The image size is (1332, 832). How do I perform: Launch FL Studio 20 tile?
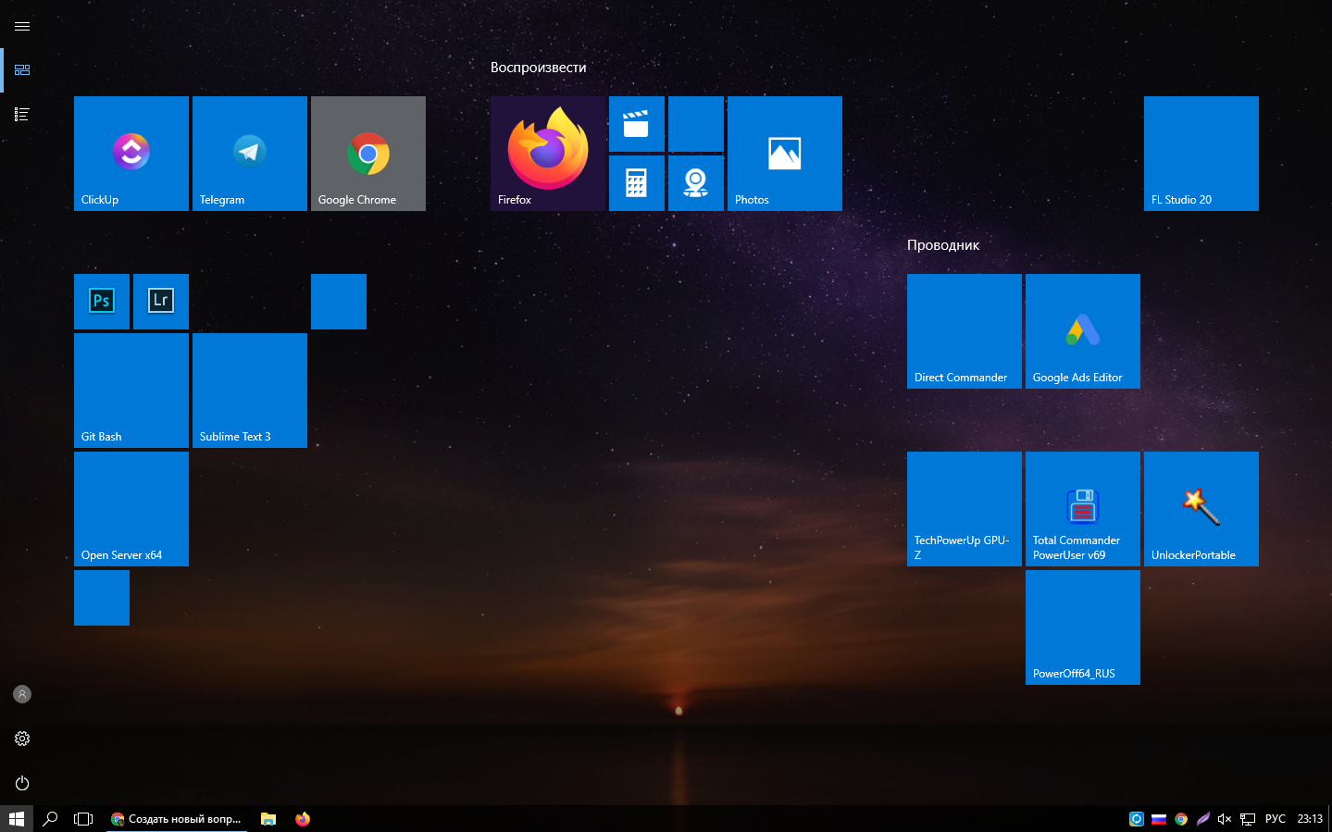[1201, 154]
